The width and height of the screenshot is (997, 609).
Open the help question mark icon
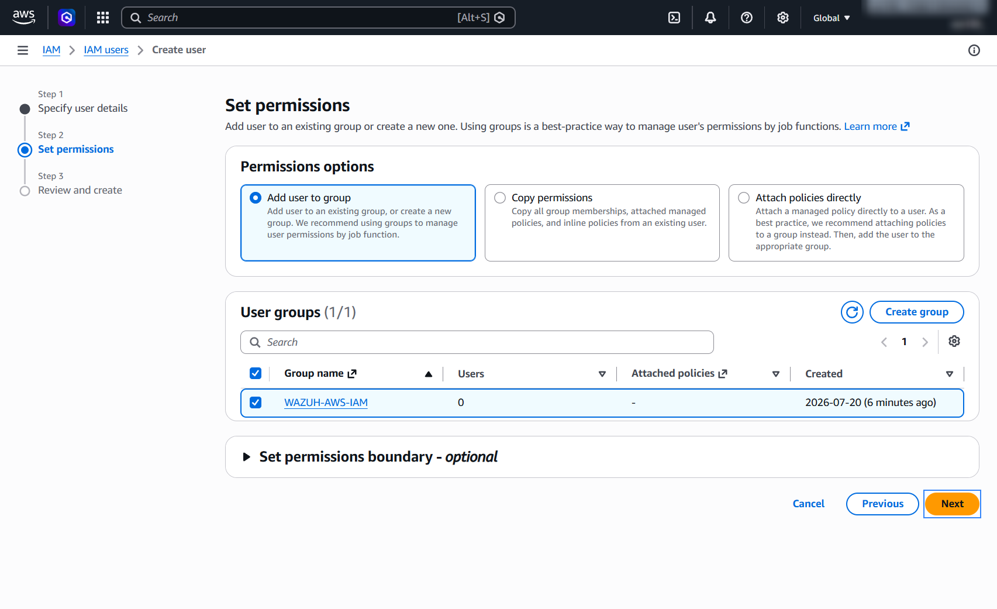pyautogui.click(x=747, y=18)
